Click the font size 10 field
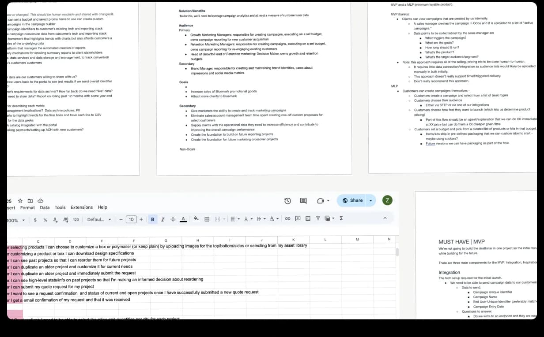Viewport: 544px width, 337px height. tap(131, 219)
